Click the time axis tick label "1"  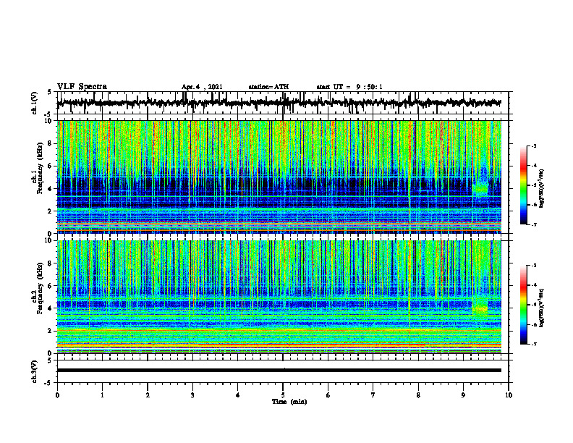pos(102,395)
